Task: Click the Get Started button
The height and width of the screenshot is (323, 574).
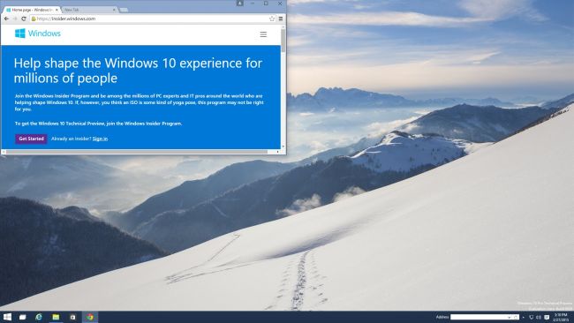Action: coord(31,139)
